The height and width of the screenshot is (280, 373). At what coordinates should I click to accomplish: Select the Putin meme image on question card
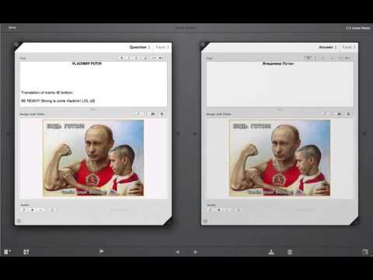tap(93, 158)
